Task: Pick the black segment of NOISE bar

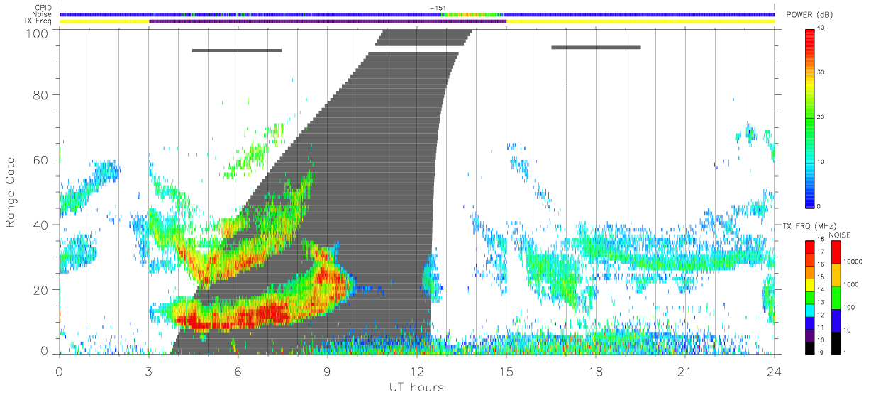Action: 836,342
